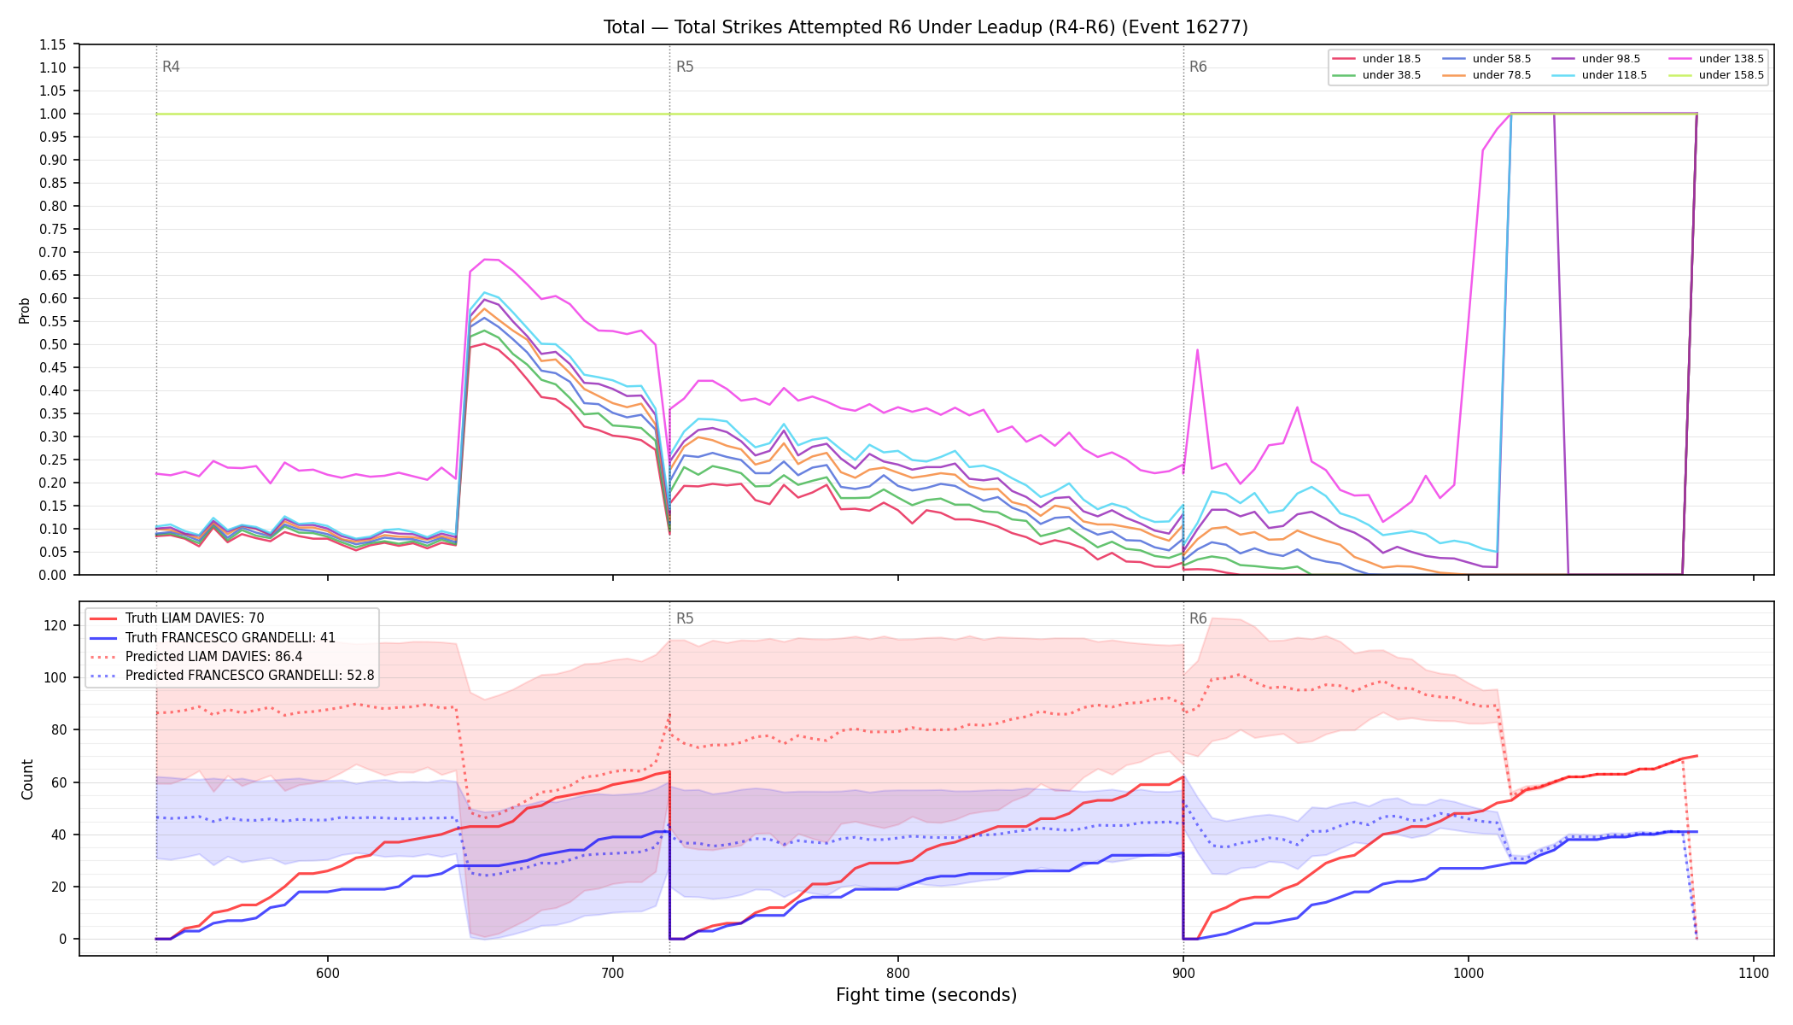Select the 900 tick on the time axis
Screen dimensions: 1793x1025
point(1183,973)
